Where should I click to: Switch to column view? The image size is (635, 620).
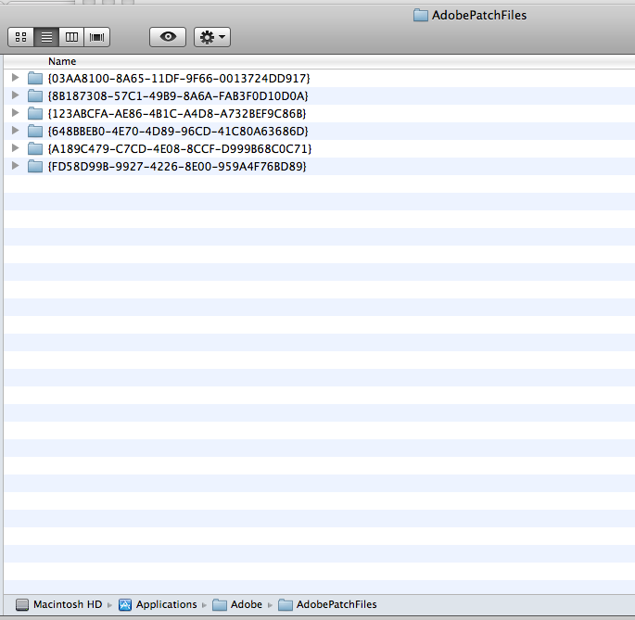click(x=71, y=37)
